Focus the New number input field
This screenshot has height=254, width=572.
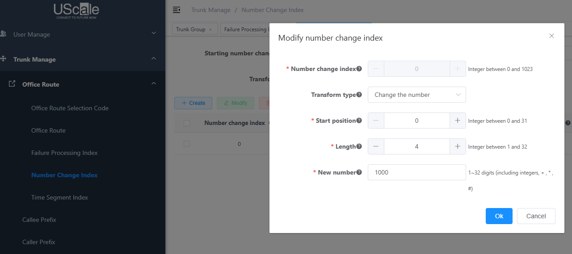click(x=416, y=172)
